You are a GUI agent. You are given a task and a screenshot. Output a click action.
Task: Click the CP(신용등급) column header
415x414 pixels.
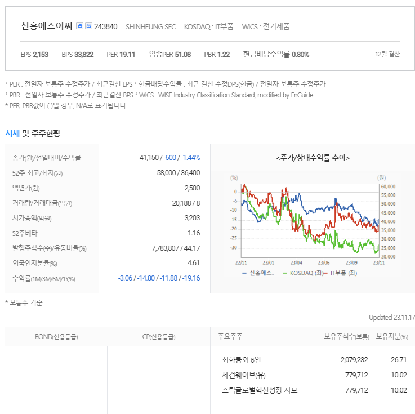(x=159, y=337)
